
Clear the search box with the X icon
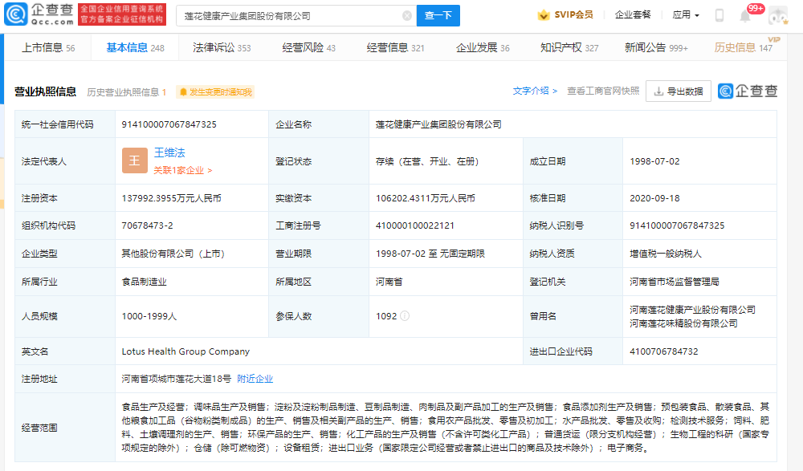coord(407,16)
